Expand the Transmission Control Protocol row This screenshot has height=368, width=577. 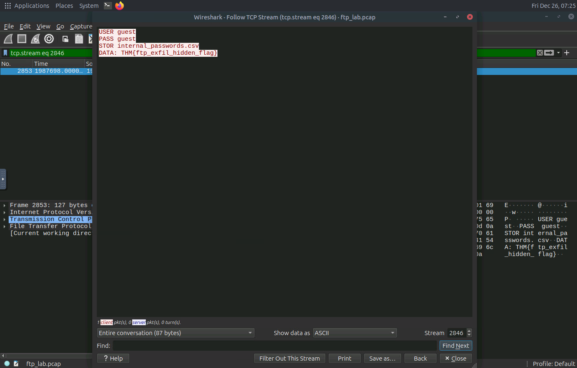point(5,219)
